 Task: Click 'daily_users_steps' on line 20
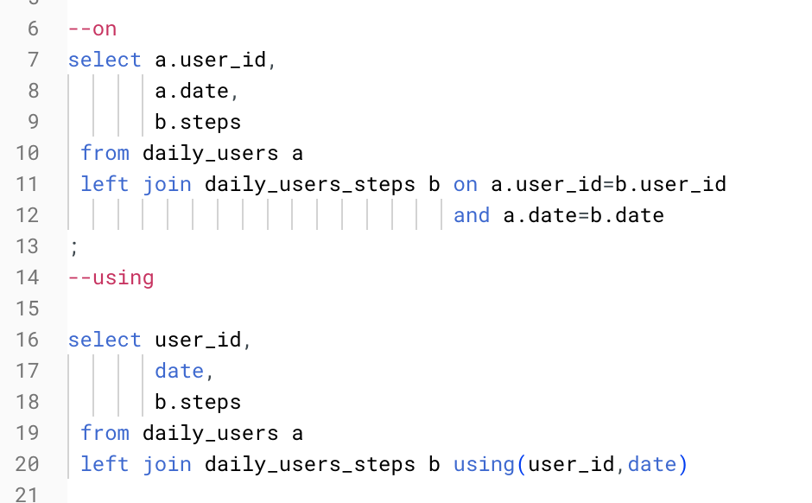[309, 464]
